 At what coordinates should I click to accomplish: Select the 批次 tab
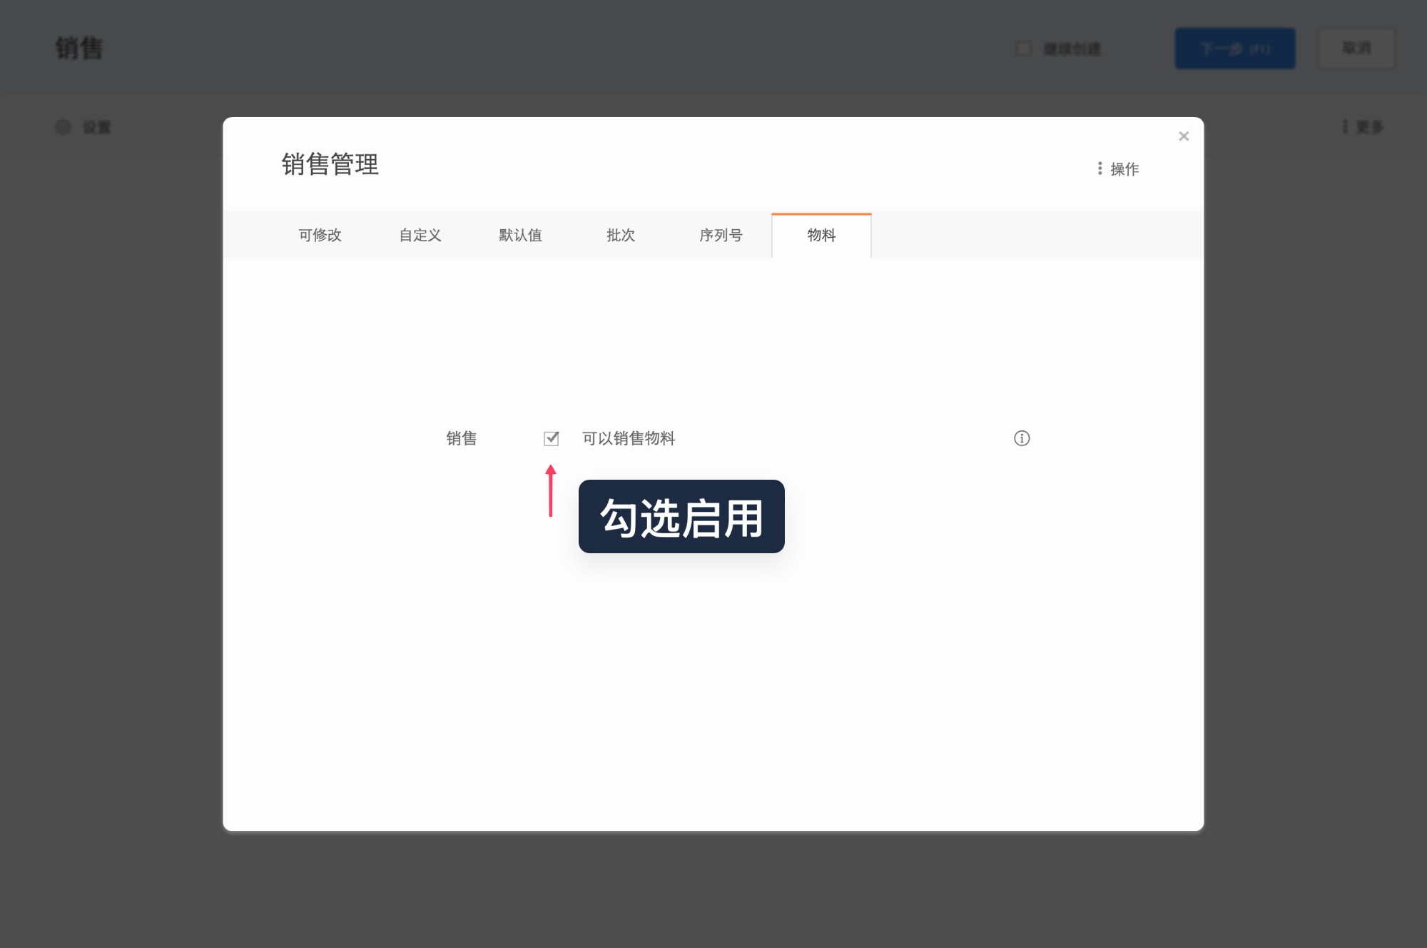coord(620,235)
